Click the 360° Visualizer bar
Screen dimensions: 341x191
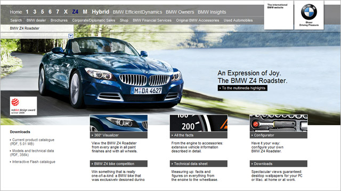(x=118, y=135)
